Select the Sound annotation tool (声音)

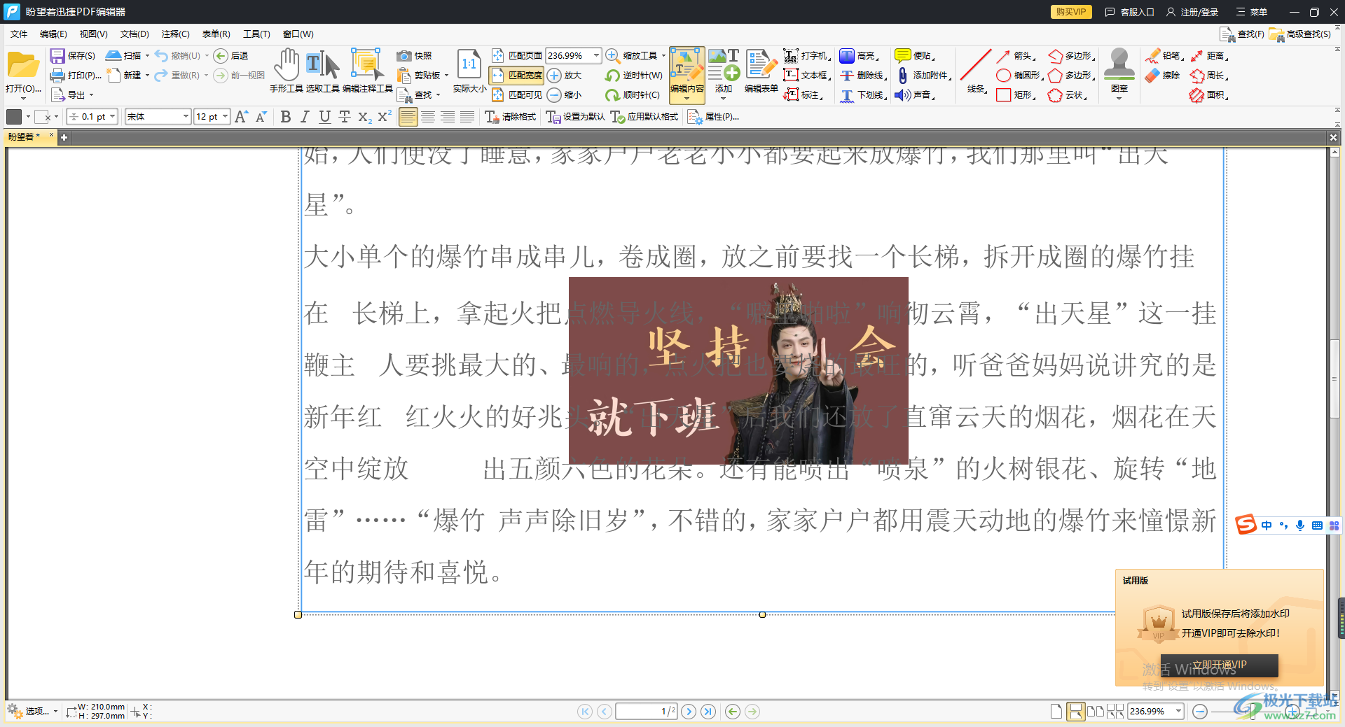pyautogui.click(x=915, y=94)
